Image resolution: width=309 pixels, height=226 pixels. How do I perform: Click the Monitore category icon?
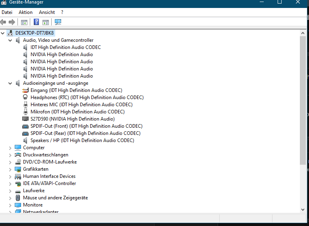18,205
